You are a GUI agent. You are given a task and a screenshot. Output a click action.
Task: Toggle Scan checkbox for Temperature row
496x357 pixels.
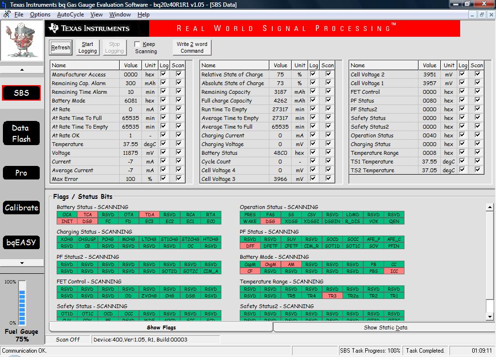tap(179, 144)
